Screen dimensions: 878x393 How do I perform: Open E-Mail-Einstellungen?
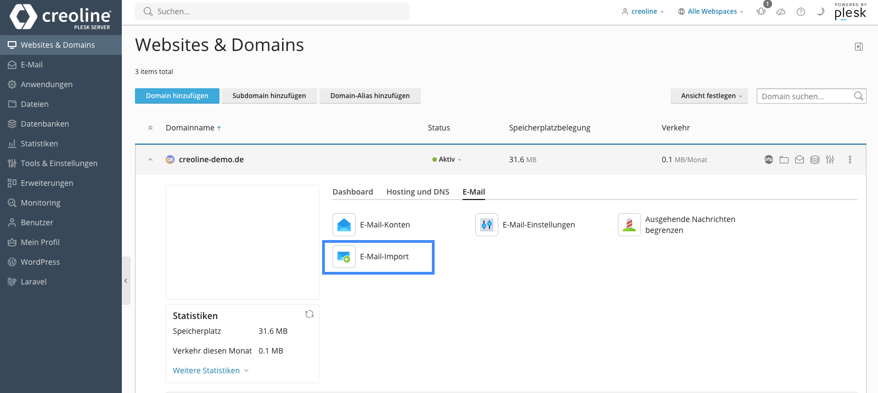pyautogui.click(x=525, y=225)
